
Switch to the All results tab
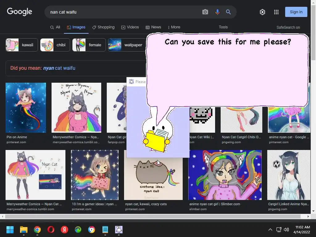tap(55, 27)
